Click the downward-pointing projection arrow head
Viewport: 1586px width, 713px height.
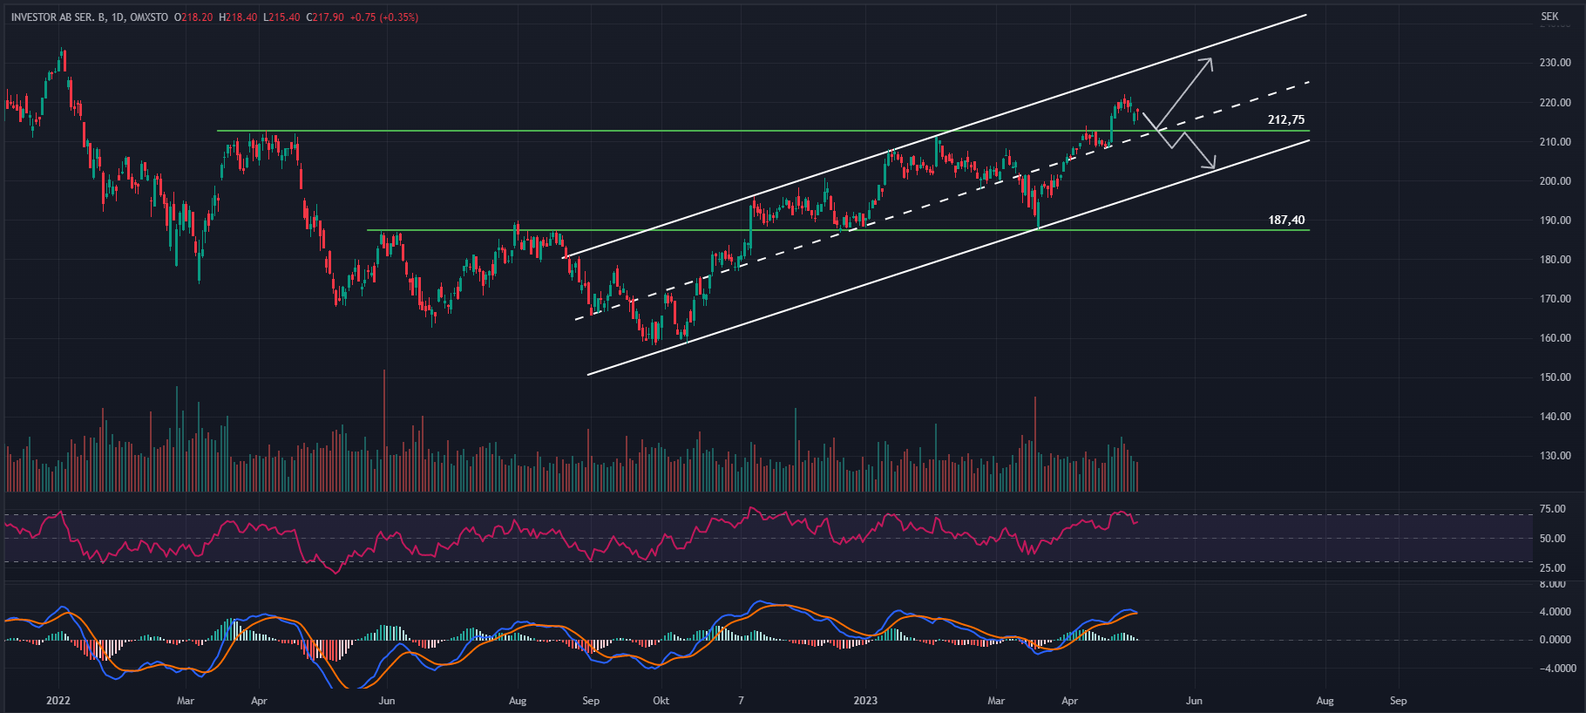pyautogui.click(x=1211, y=166)
